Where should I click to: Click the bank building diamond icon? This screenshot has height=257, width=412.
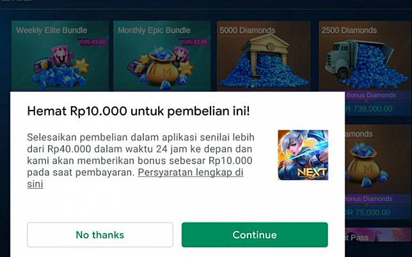click(x=264, y=61)
